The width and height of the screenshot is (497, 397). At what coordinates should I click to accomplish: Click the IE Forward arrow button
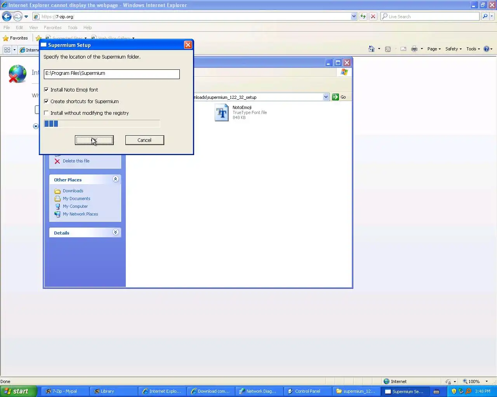tap(17, 16)
